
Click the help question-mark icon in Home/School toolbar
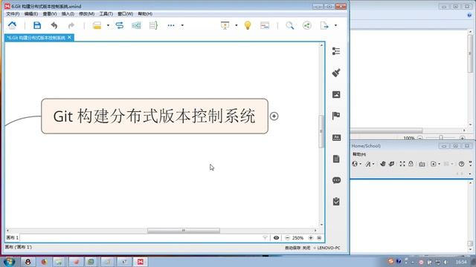click(x=461, y=164)
